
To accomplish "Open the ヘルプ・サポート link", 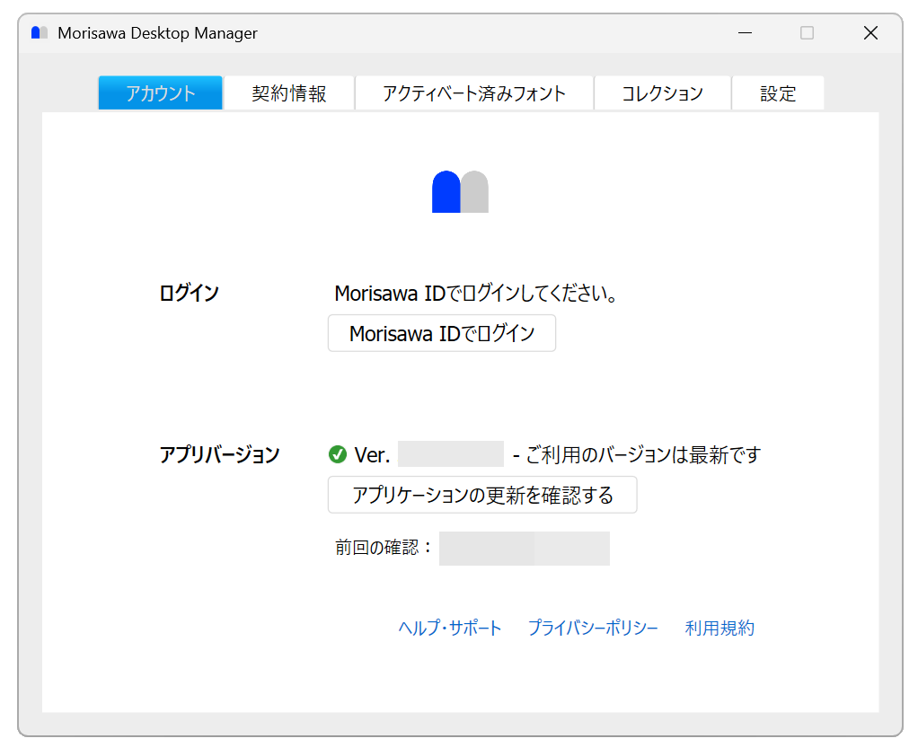I will 450,628.
